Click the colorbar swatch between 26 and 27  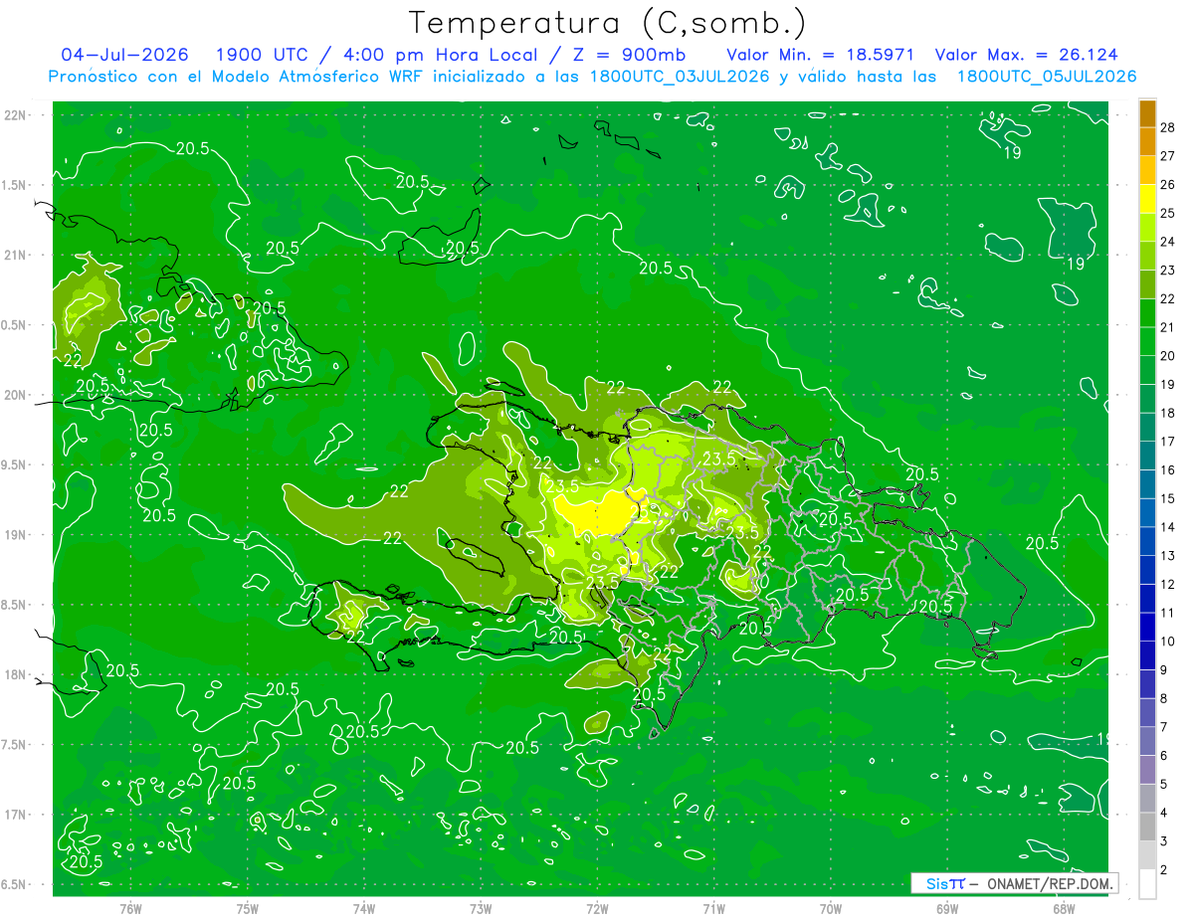tap(1147, 170)
